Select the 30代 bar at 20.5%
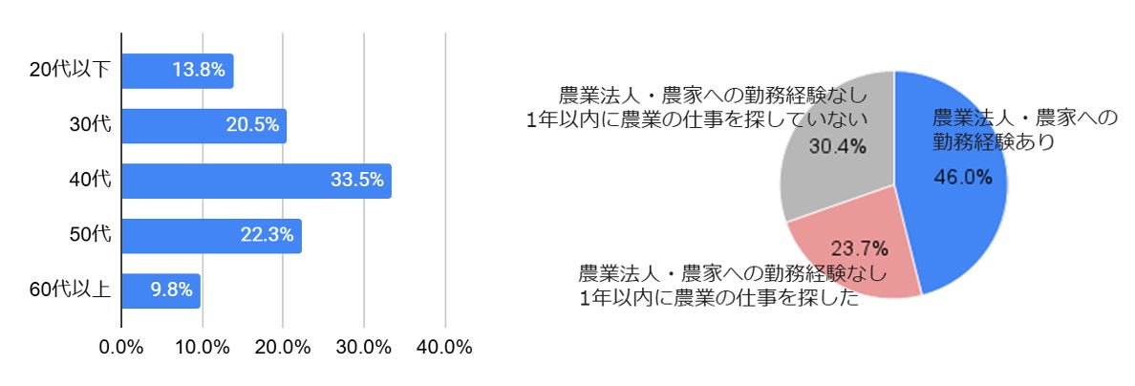The width and height of the screenshot is (1135, 386). tap(203, 126)
